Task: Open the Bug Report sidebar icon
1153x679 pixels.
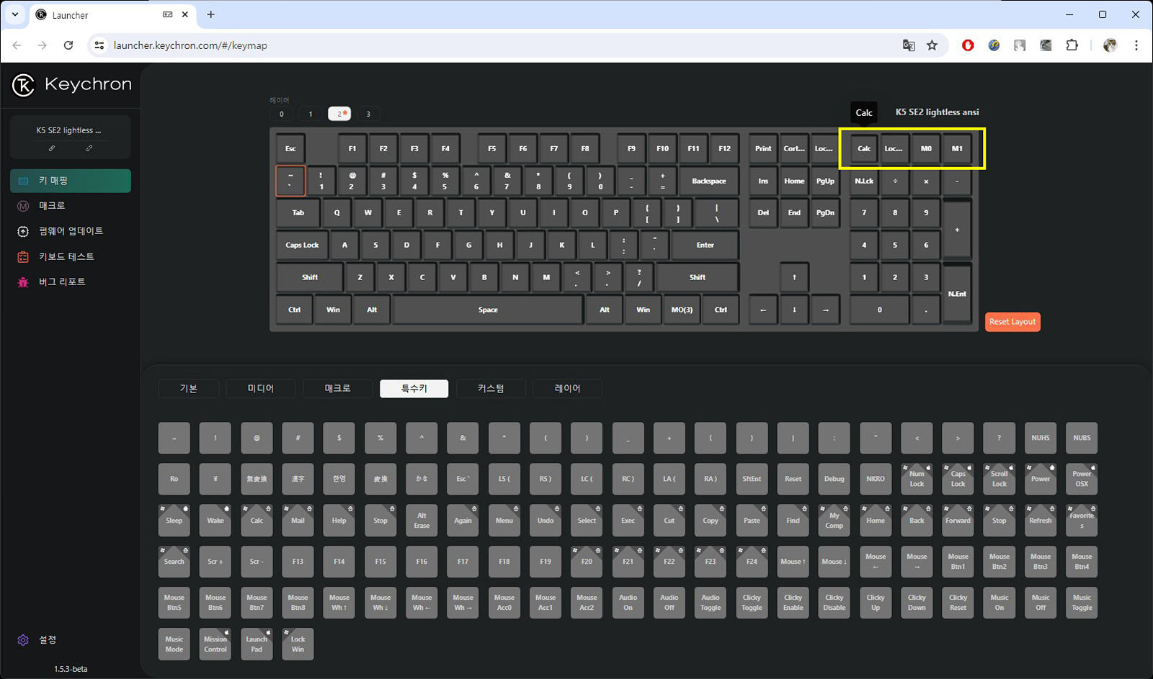Action: (x=23, y=282)
